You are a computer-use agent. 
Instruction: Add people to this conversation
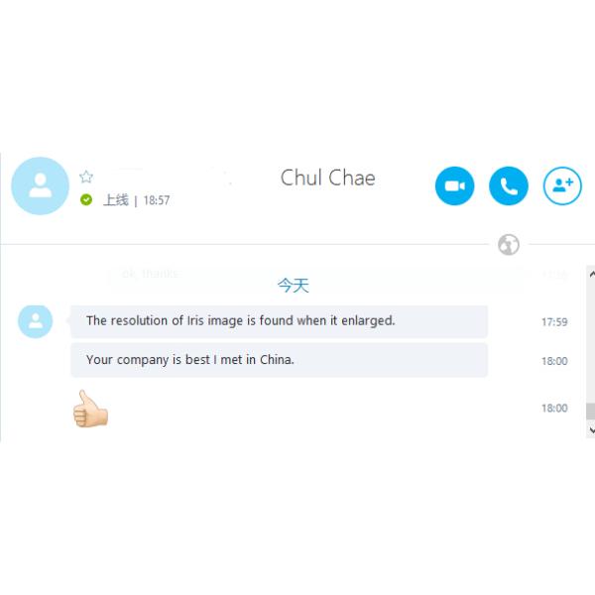(x=562, y=186)
